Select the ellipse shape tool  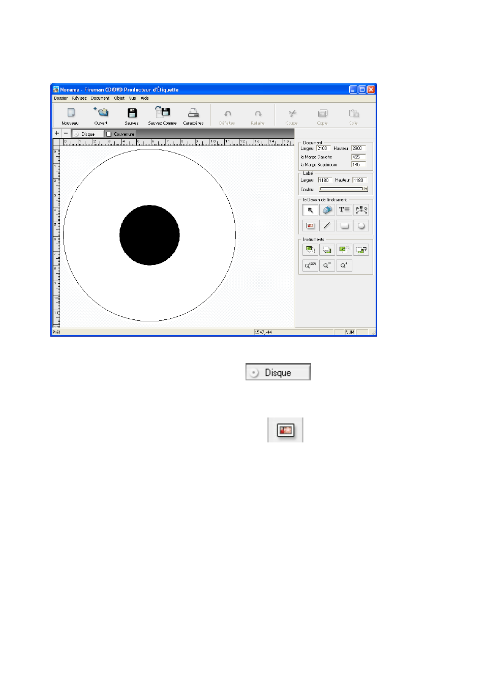361,226
